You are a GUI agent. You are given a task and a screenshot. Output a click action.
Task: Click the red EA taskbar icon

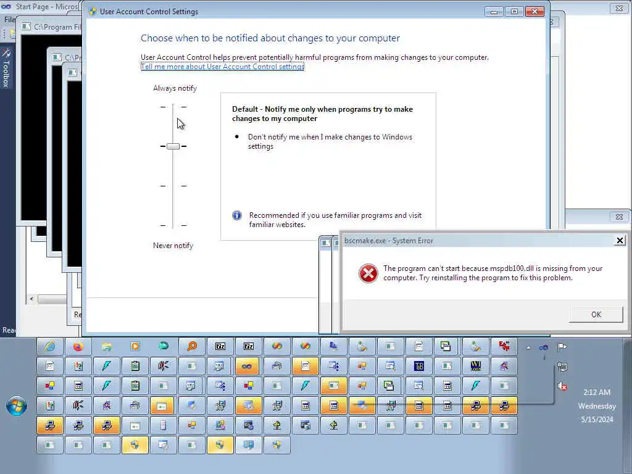[x=504, y=346]
